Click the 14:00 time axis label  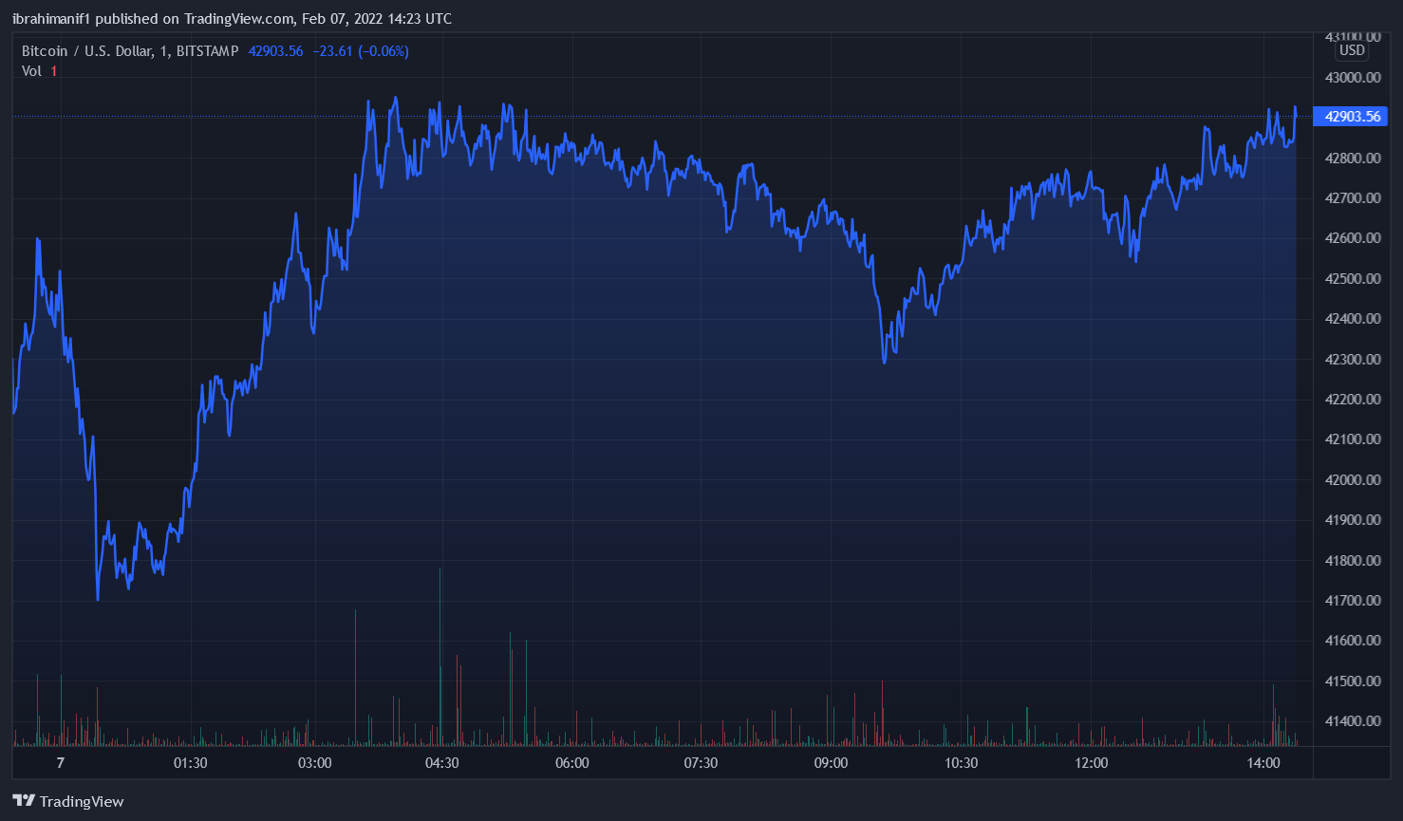pos(1263,763)
